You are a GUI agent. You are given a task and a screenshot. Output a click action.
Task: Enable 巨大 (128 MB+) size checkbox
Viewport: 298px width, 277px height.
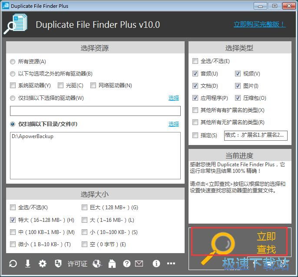85,208
